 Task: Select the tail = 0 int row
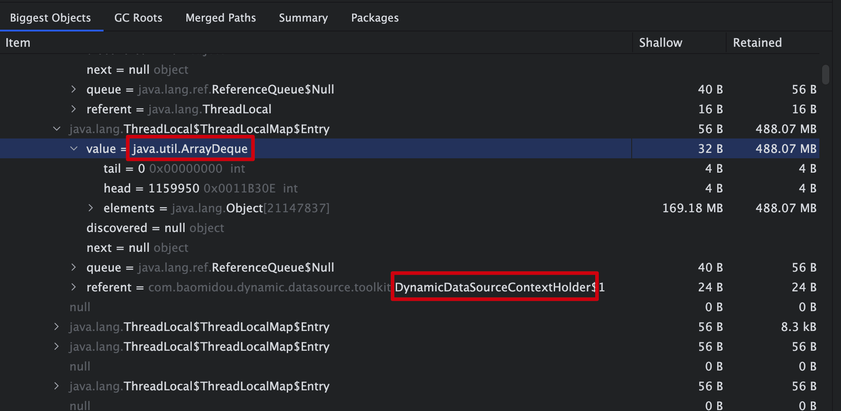point(409,168)
